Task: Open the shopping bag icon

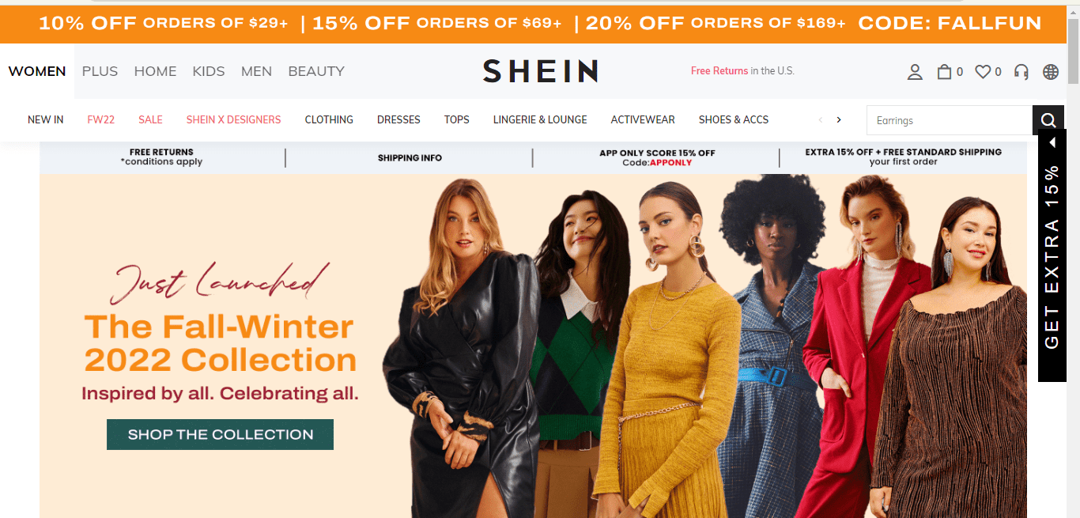Action: coord(944,72)
